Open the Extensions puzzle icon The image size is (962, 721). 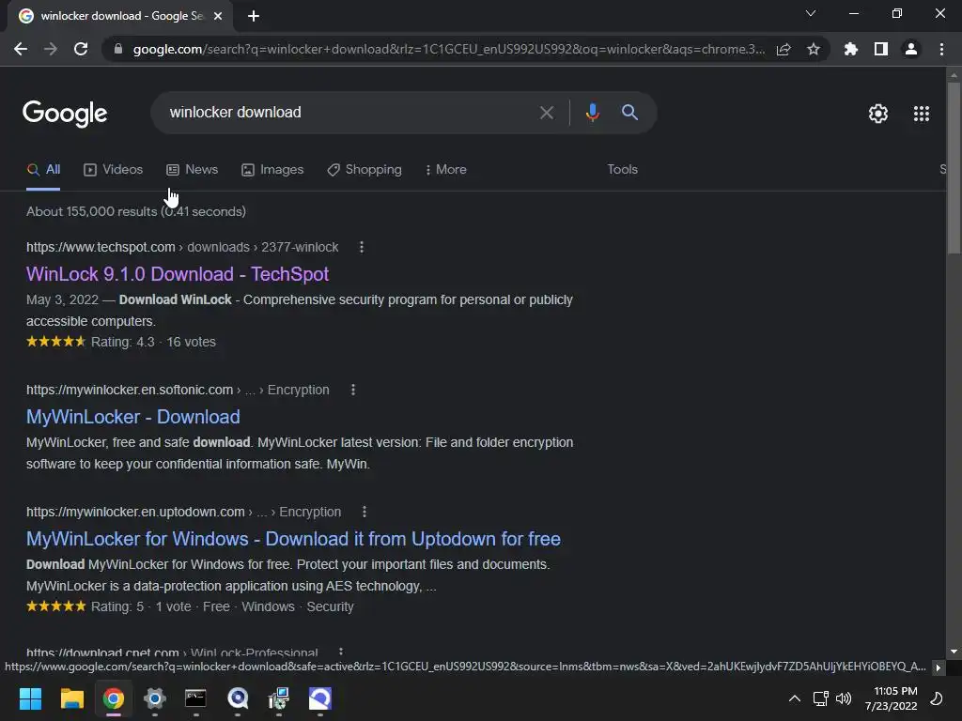point(850,49)
